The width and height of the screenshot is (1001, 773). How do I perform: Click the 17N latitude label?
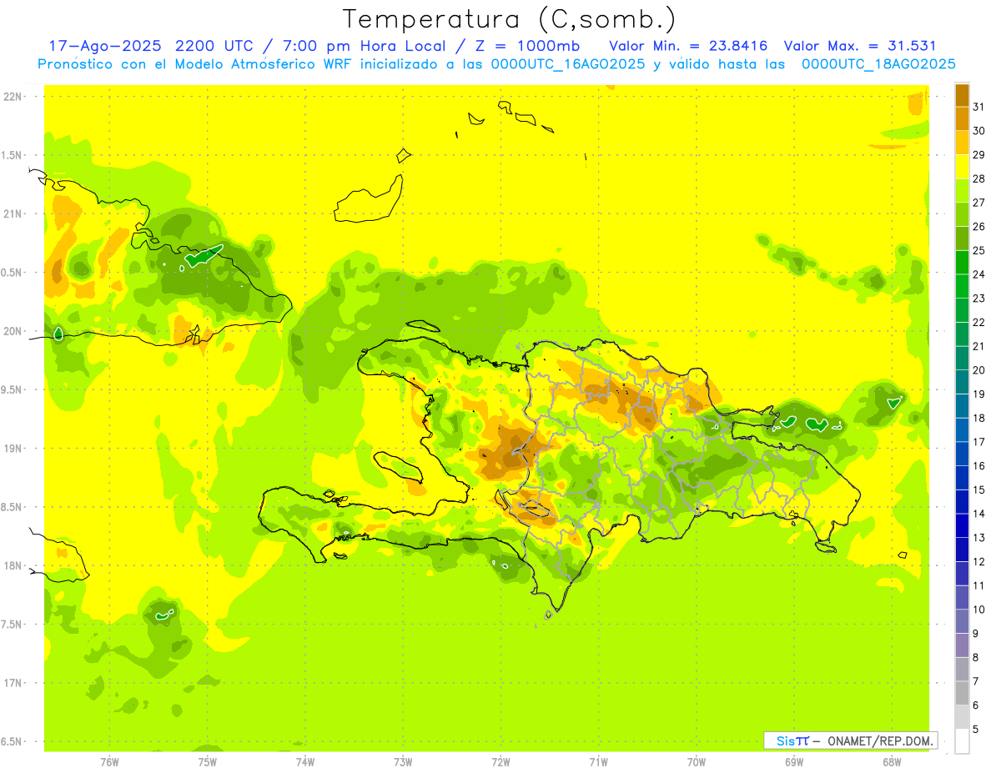(x=13, y=683)
